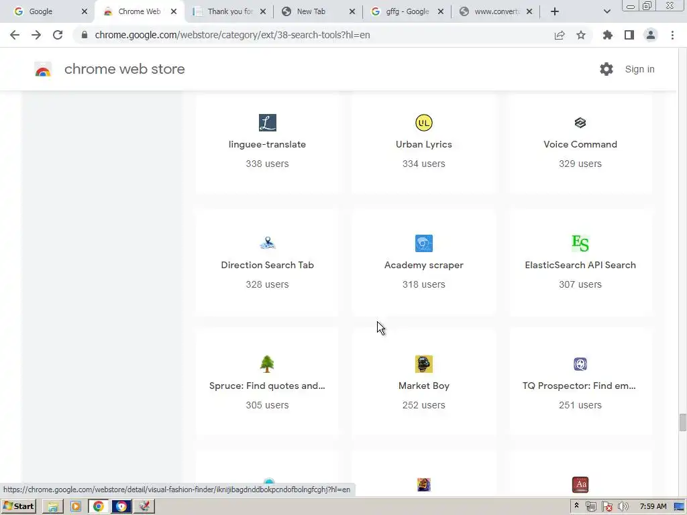Image resolution: width=687 pixels, height=515 pixels.
Task: Open the Chrome three-dot menu
Action: point(672,35)
